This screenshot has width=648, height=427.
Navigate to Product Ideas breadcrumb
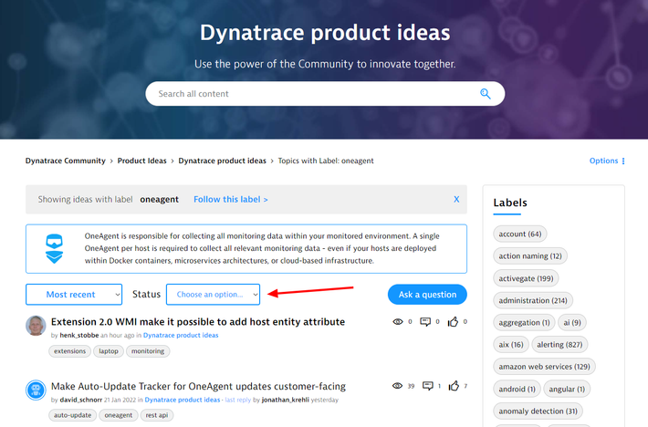point(141,161)
